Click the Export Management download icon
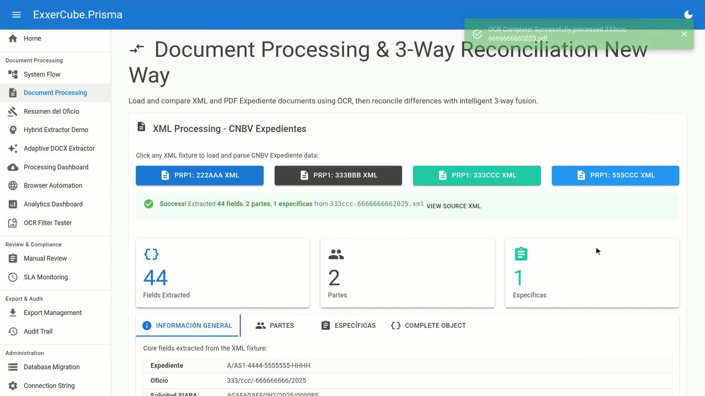This screenshot has width=705, height=396. coord(13,313)
